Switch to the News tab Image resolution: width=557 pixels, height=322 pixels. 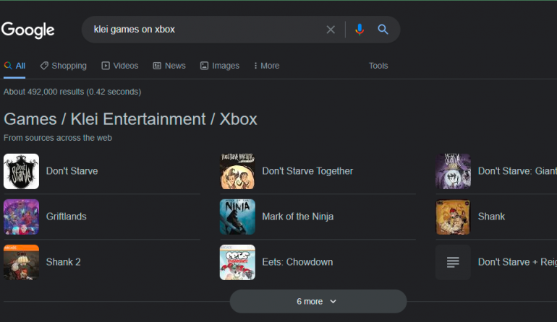pyautogui.click(x=169, y=66)
